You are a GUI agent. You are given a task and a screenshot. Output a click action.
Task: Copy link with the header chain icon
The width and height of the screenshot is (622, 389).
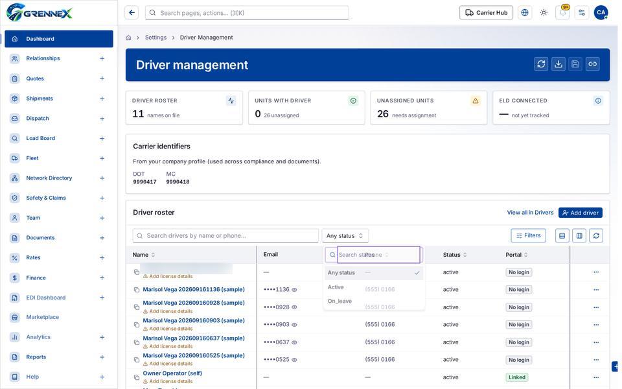(593, 64)
